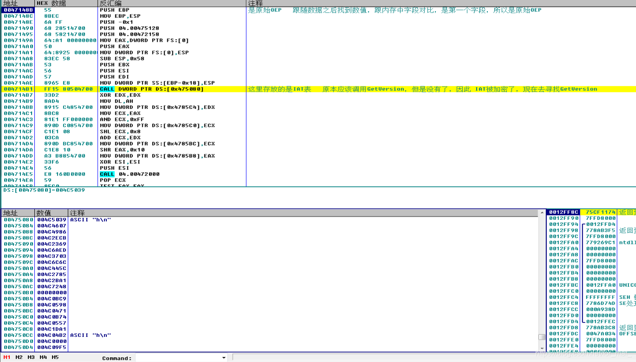636x362 pixels.
Task: Select dump row at address 004750CC
Action: tap(269, 335)
